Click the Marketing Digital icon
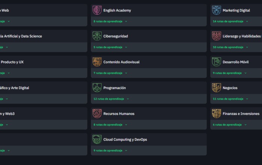Screen dimensions: 262x165 coord(216,10)
